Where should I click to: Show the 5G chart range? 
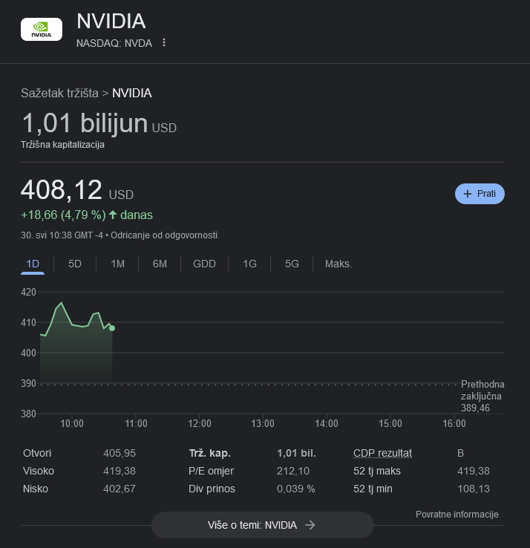pos(292,264)
